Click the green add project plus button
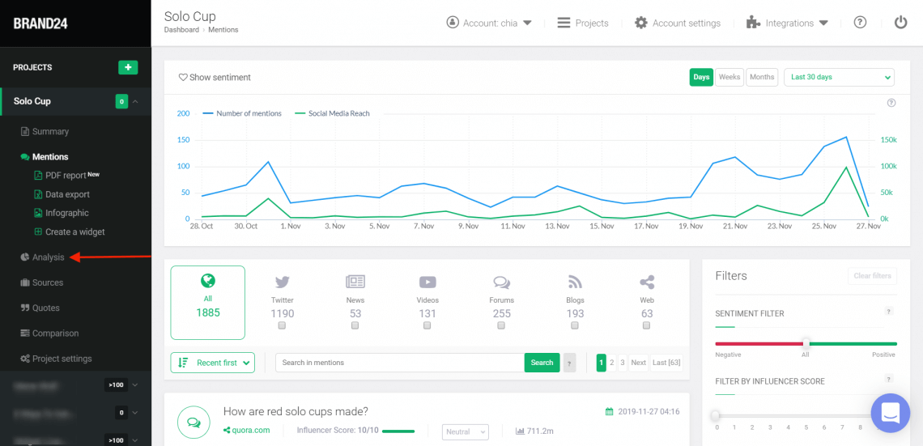Viewport: 923px width, 446px height. coord(128,67)
